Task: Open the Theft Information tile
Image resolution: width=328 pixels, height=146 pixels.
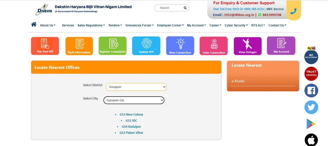Action: pyautogui.click(x=79, y=46)
